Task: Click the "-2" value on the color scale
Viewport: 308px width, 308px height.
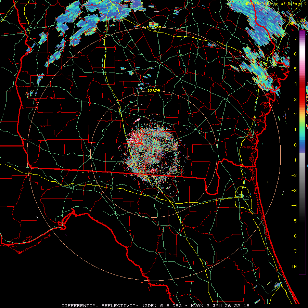Action: pyautogui.click(x=294, y=176)
